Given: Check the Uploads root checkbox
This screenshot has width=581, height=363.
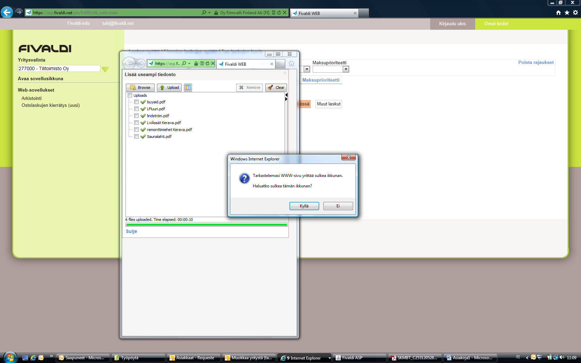Looking at the screenshot, I should pyautogui.click(x=130, y=95).
